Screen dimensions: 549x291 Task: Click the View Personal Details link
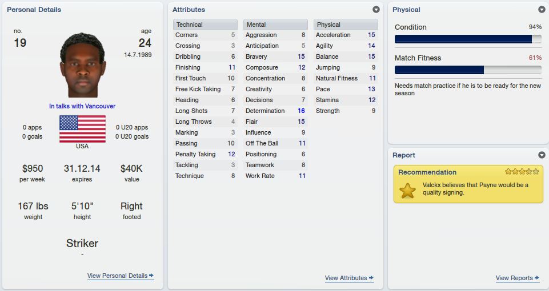click(x=121, y=276)
